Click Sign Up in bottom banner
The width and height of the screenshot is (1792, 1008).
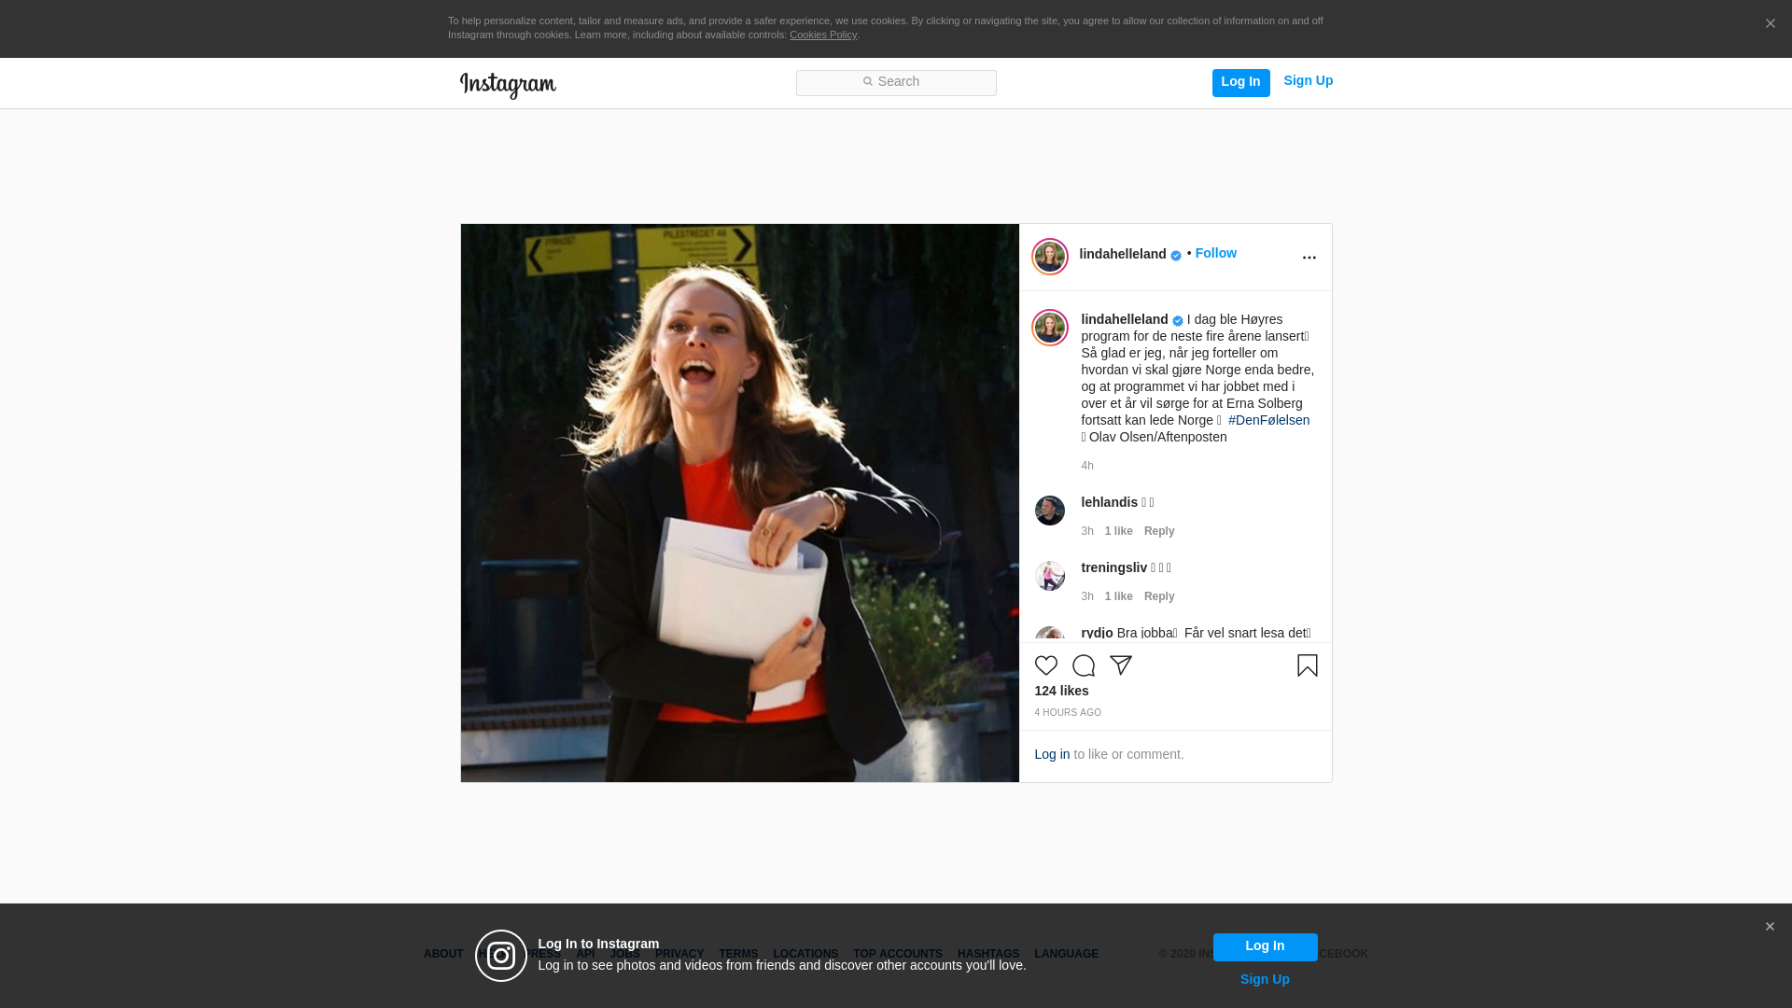coord(1265,979)
